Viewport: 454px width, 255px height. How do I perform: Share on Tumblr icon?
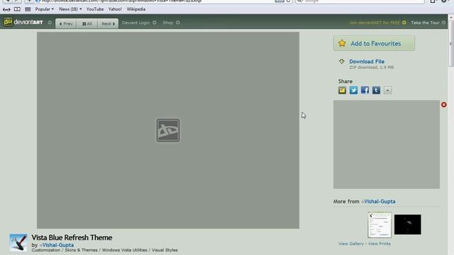[x=376, y=90]
